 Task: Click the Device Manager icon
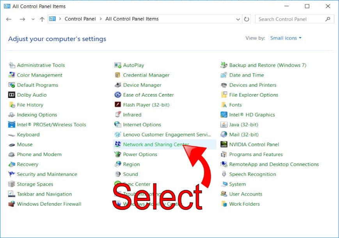[x=117, y=85]
